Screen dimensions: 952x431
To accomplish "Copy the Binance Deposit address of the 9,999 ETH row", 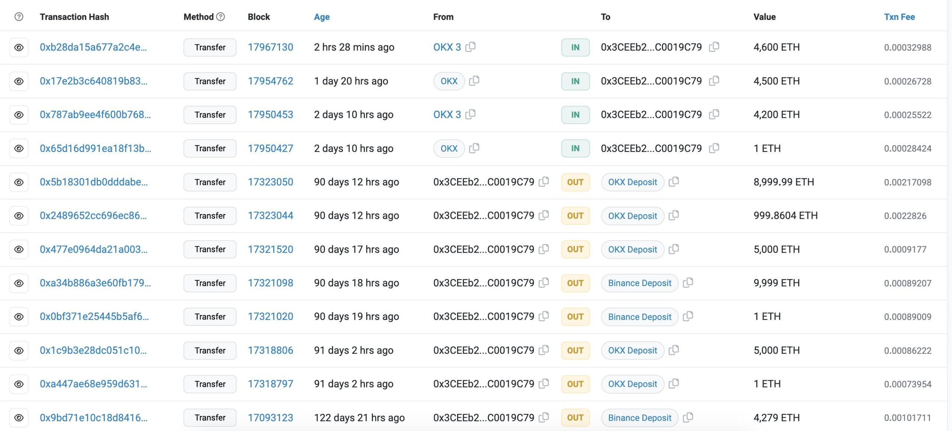I will (x=688, y=283).
